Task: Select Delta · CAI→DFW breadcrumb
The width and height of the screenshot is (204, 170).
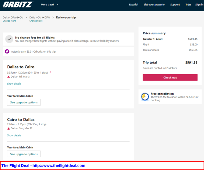Action: pos(40,17)
